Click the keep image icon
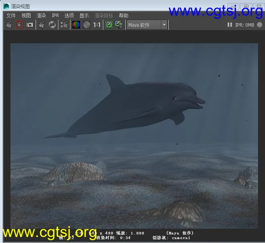This screenshot has height=243, width=265. coord(109,25)
